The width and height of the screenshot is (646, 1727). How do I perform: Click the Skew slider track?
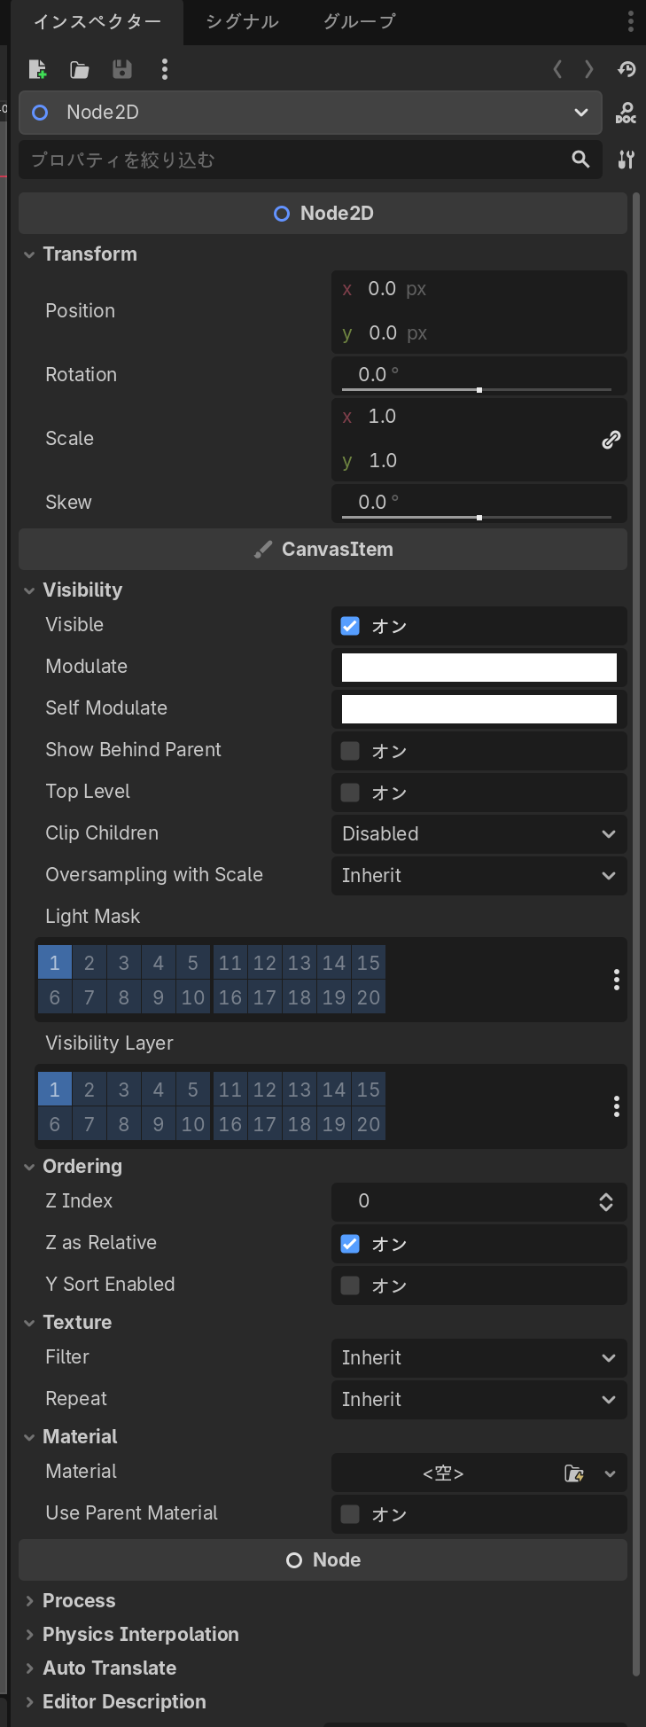click(477, 518)
